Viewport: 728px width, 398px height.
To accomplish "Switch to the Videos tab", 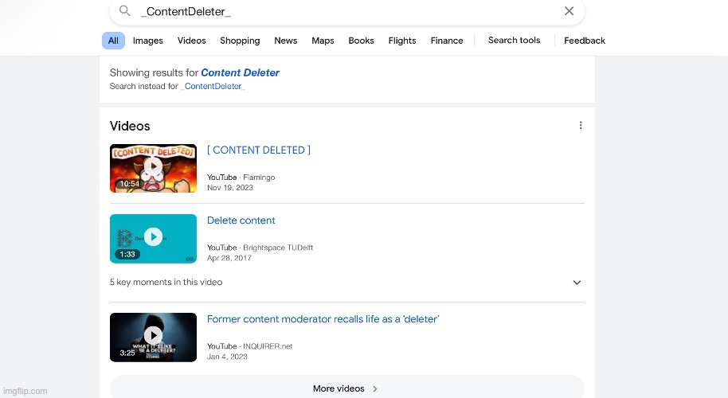I will pos(191,41).
